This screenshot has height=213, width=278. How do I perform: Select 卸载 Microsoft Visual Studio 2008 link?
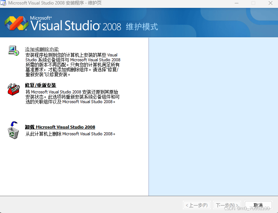[x=60, y=127]
